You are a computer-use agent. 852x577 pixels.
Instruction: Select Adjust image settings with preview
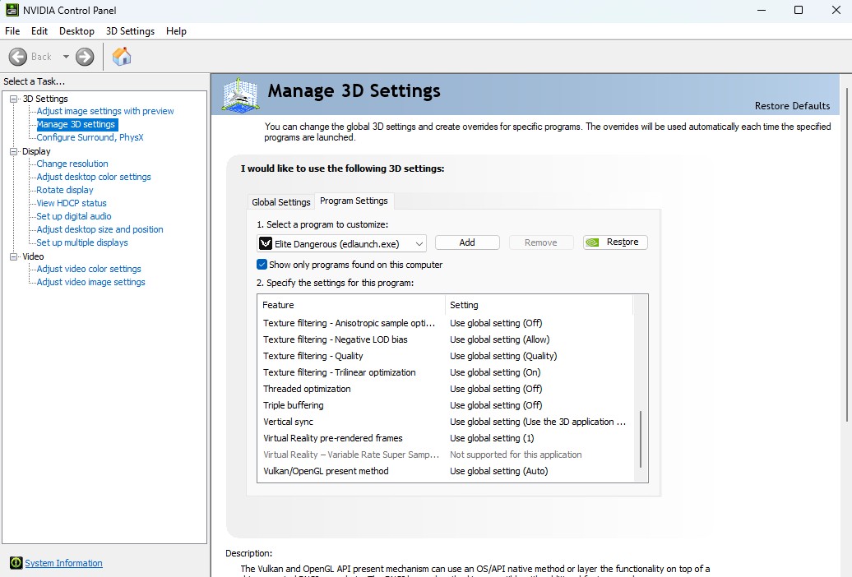[105, 111]
